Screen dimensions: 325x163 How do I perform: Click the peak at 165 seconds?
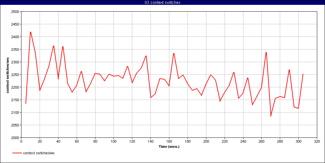[174, 53]
